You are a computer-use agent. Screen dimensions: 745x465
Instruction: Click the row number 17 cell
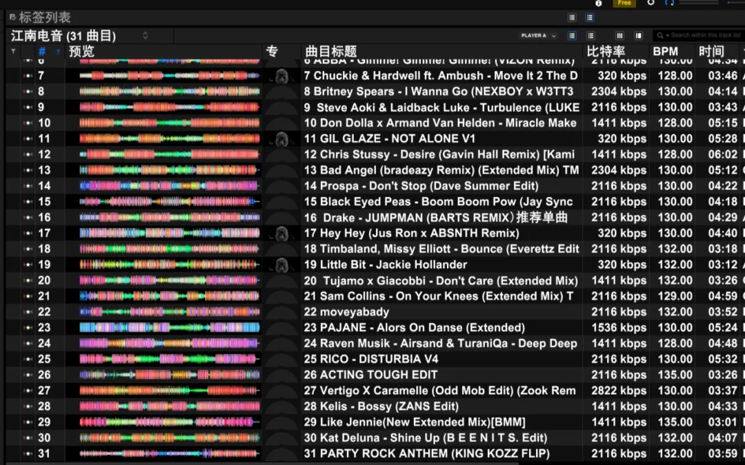(x=44, y=233)
